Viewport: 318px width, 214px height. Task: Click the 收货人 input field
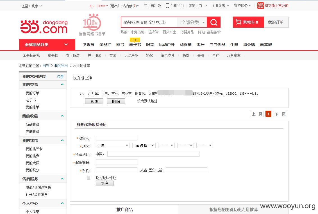(116, 138)
